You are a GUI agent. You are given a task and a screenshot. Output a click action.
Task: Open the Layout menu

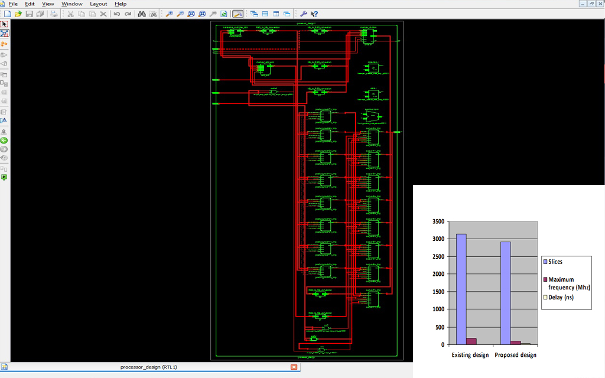click(99, 4)
